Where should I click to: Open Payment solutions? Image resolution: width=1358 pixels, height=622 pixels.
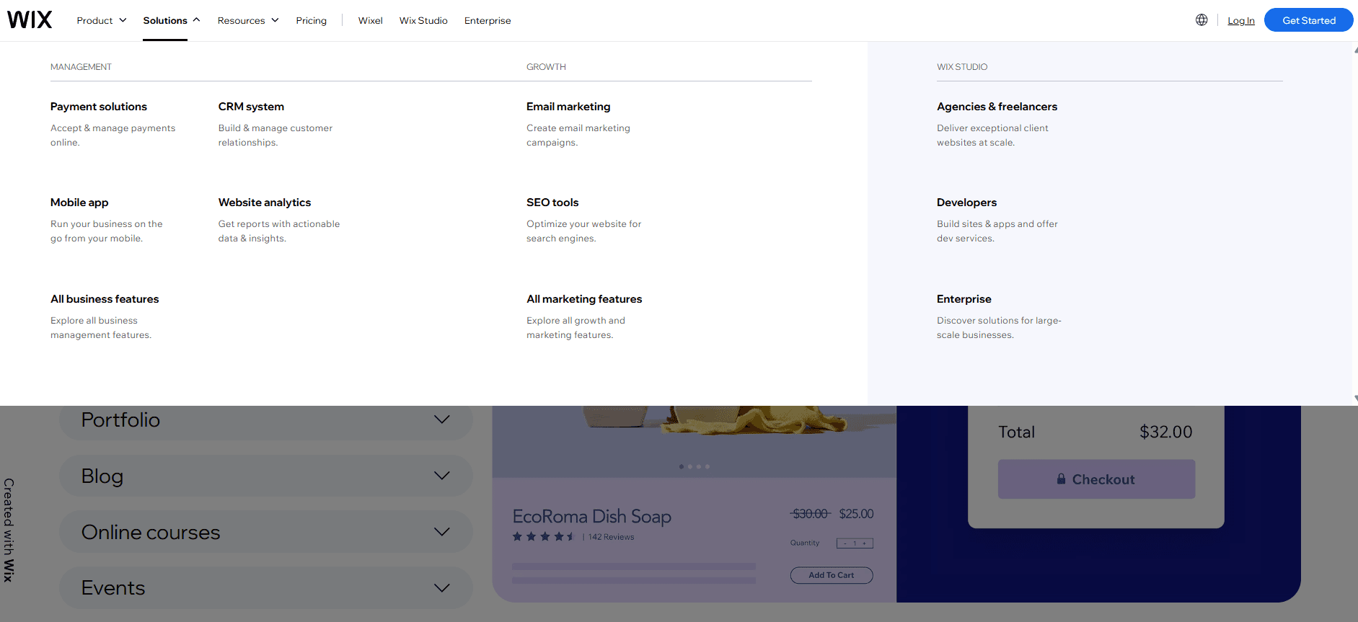click(99, 107)
